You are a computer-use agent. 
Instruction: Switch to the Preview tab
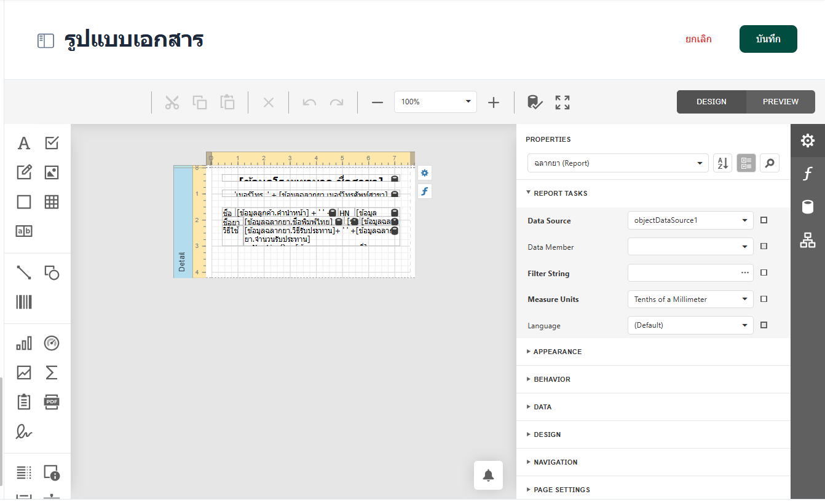[x=780, y=102]
